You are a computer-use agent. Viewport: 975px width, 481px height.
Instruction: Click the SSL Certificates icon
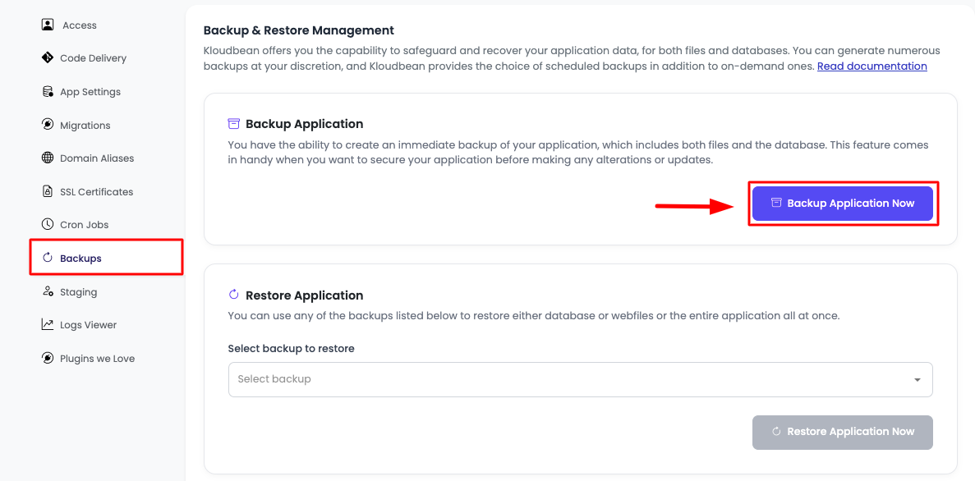47,191
